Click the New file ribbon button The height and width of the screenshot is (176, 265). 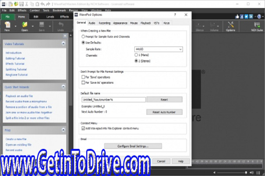point(7,27)
